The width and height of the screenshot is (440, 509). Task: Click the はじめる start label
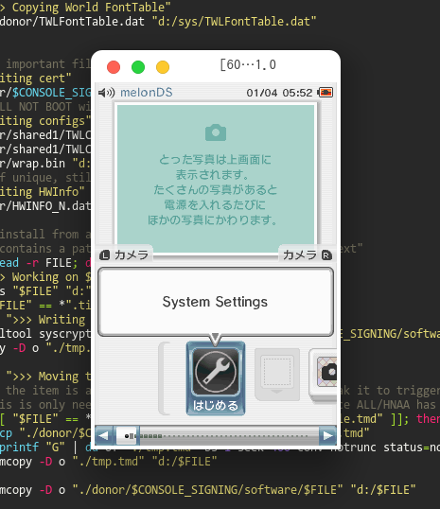tap(216, 406)
